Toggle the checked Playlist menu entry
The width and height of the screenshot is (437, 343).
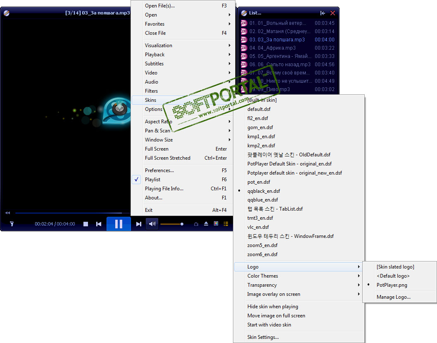182,180
